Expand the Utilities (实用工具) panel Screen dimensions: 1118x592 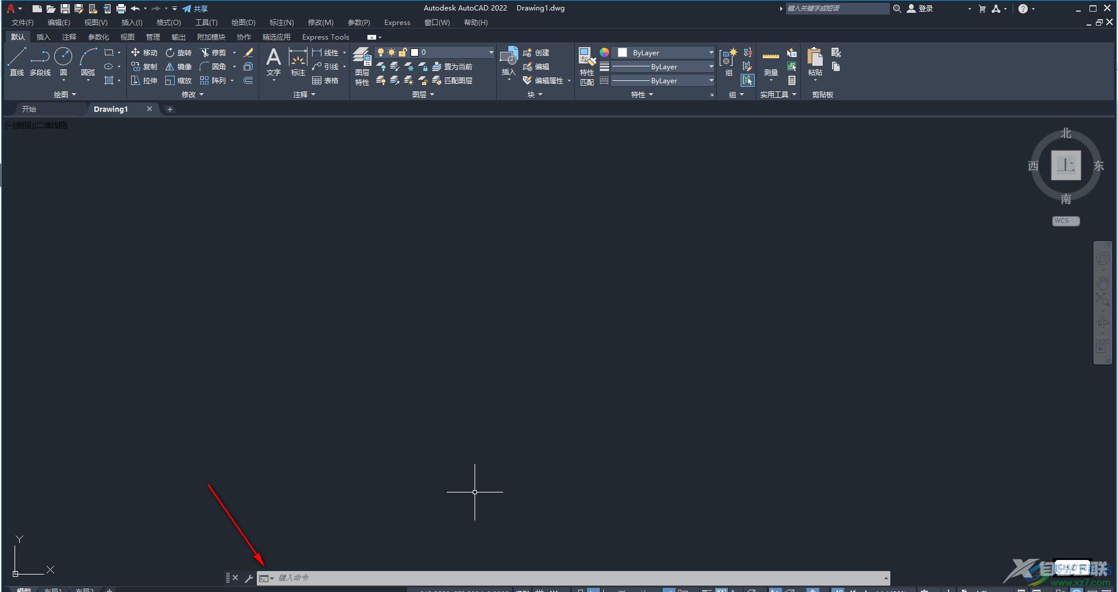click(778, 94)
